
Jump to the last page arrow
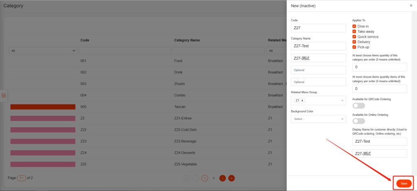(231, 178)
